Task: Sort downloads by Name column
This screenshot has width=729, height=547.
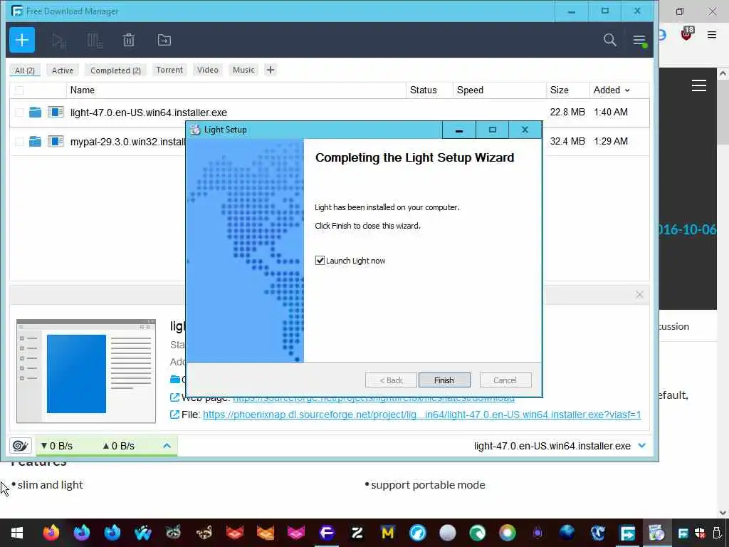Action: [x=236, y=90]
